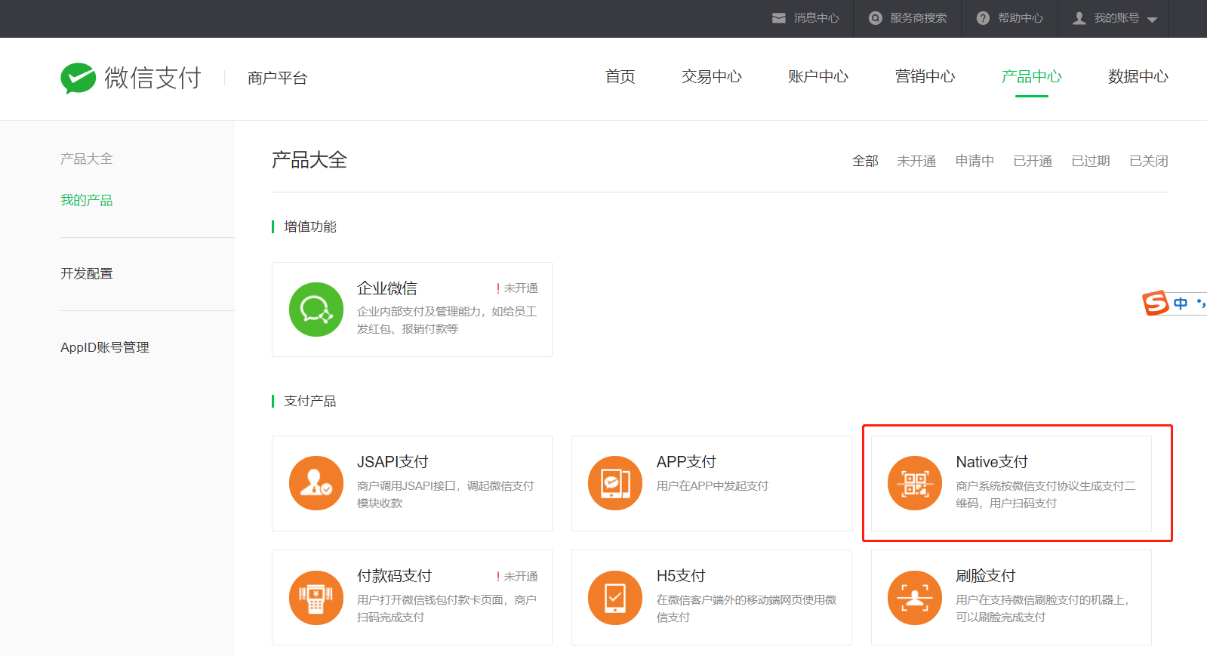The height and width of the screenshot is (656, 1207).
Task: Click the JSAPI支付 product title
Action: tap(393, 462)
